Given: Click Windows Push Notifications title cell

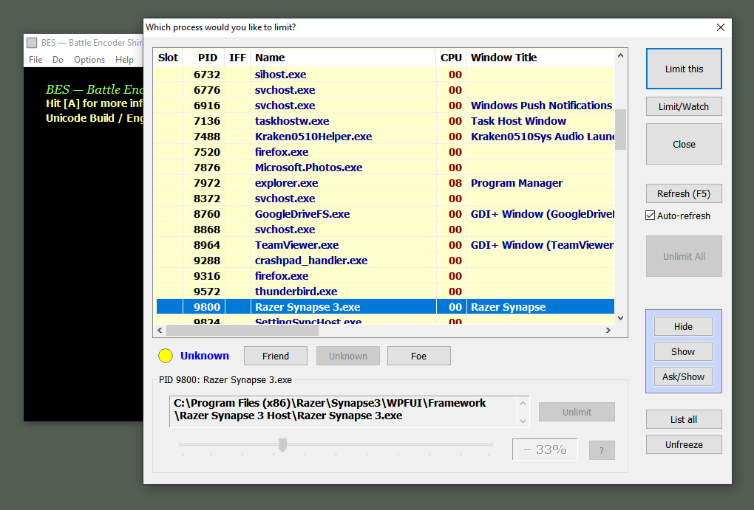Looking at the screenshot, I should 541,105.
